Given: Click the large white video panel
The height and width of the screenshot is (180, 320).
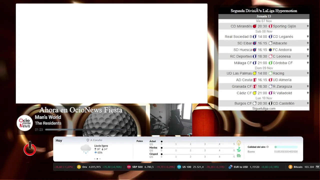Looking at the screenshot, I should point(111,53).
